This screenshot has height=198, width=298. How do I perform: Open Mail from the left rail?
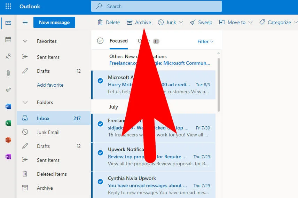click(8, 23)
